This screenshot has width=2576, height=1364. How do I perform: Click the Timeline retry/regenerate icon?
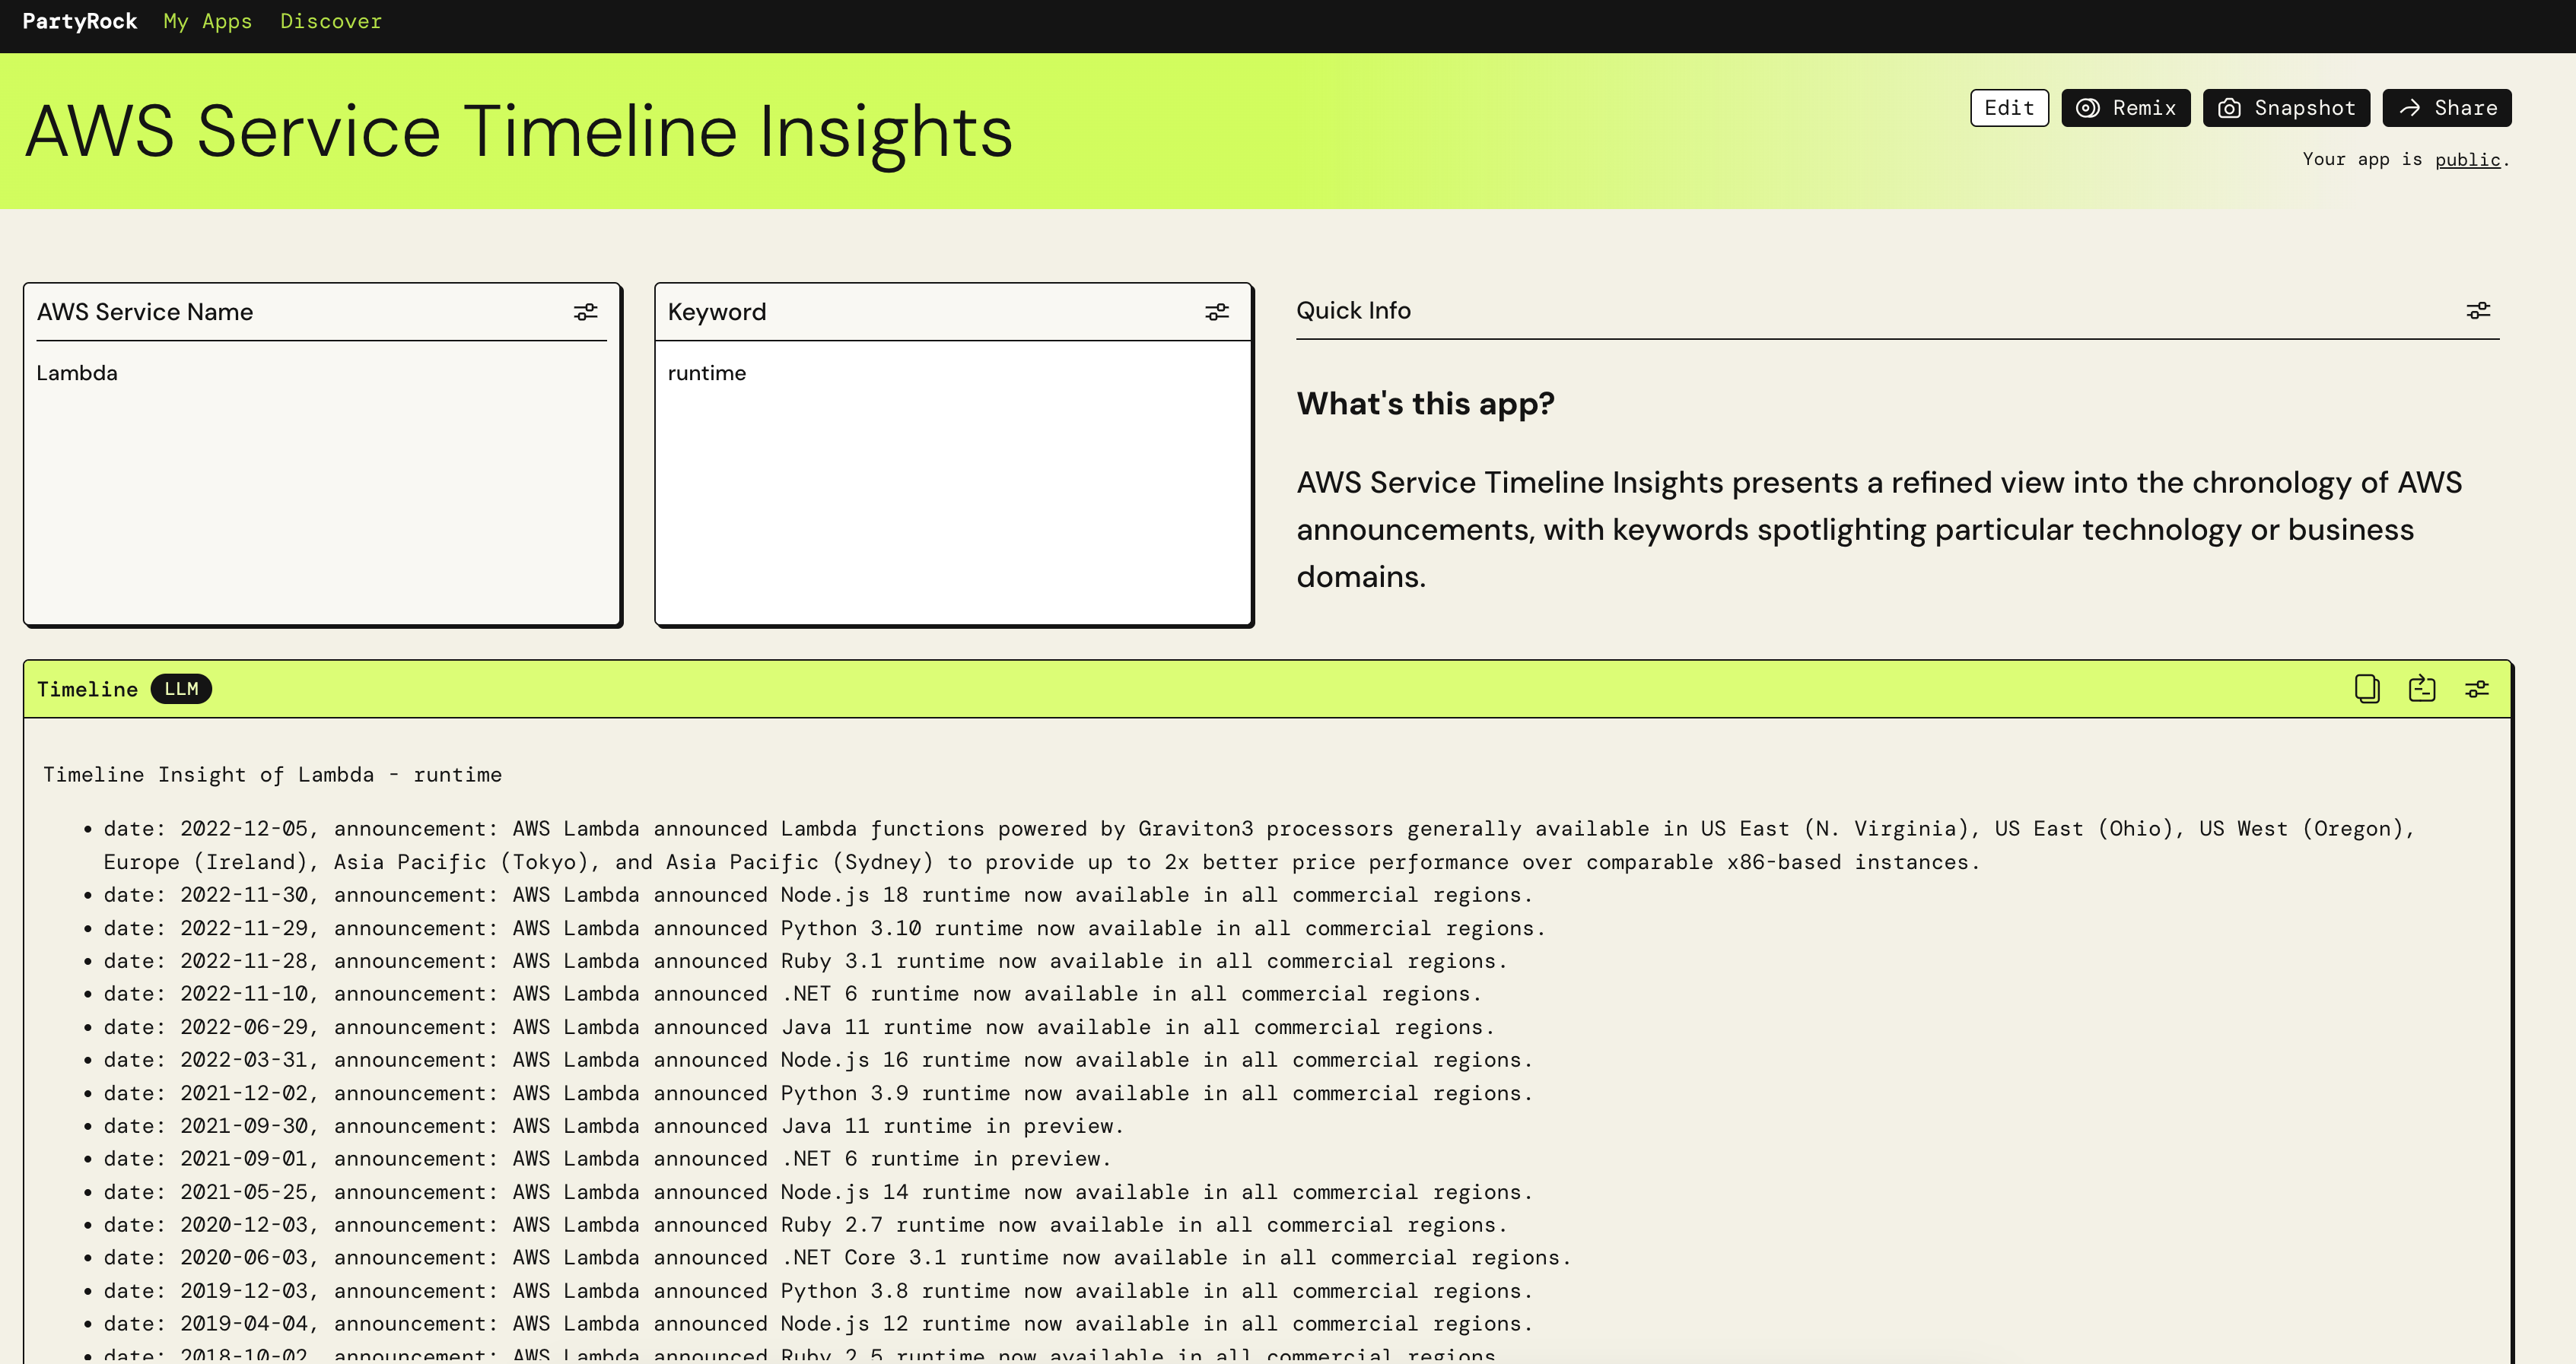click(2421, 689)
